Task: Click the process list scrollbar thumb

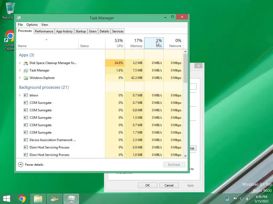Action: 186,68
